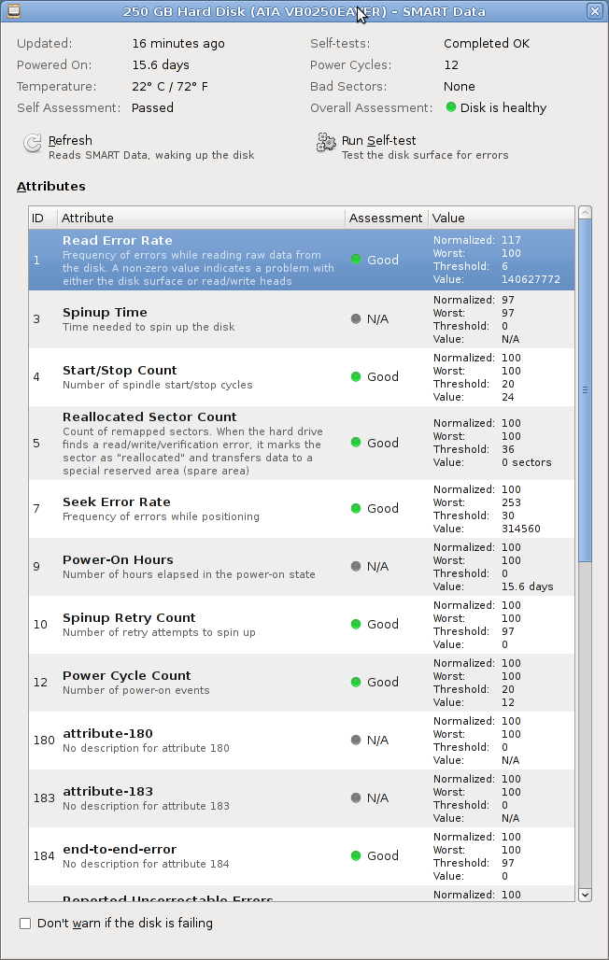The image size is (609, 960).
Task: Click grey N/A dot for Power-On Hours
Action: coord(356,566)
